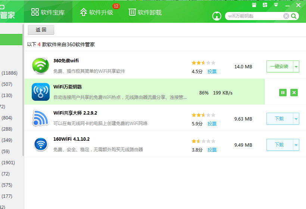306x209 pixels.
Task: Open the WiFi共享大师 2.2.9.2 title
Action: [x=75, y=113]
